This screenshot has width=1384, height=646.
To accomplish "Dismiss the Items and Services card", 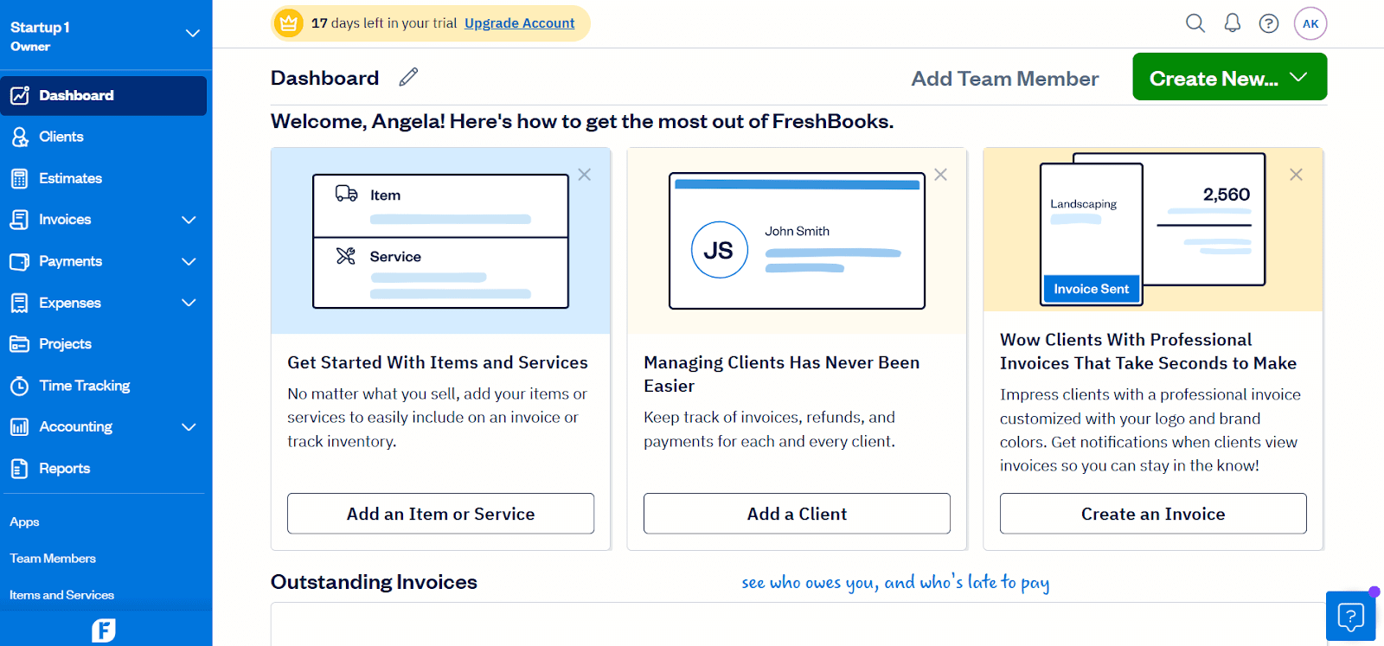I will [x=585, y=175].
